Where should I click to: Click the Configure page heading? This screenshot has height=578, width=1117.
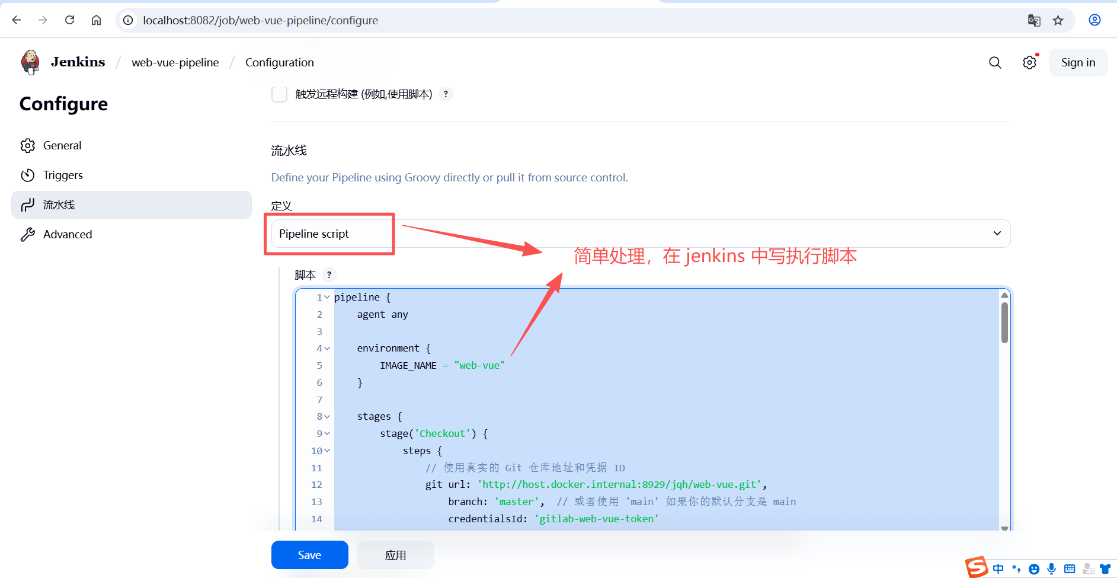click(x=63, y=104)
